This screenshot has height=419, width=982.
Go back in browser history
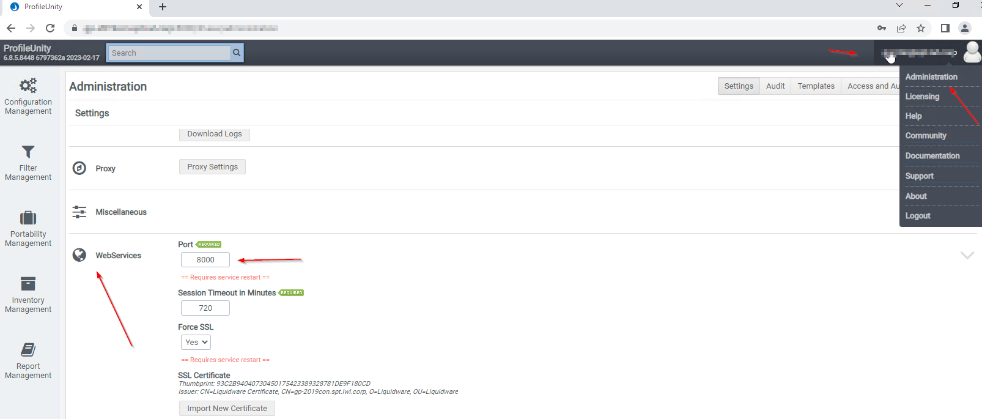click(x=11, y=28)
